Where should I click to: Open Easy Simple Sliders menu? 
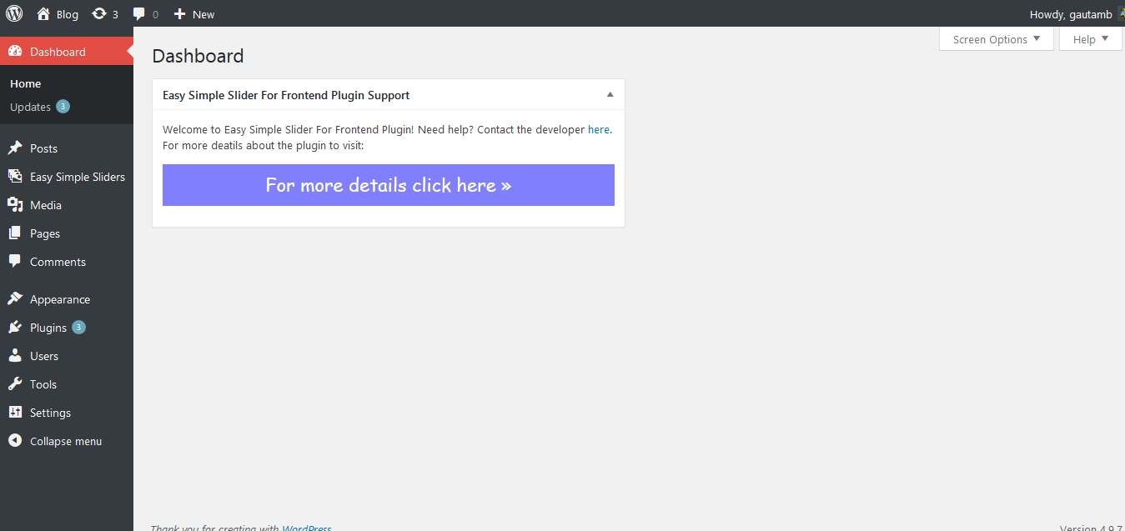(78, 177)
